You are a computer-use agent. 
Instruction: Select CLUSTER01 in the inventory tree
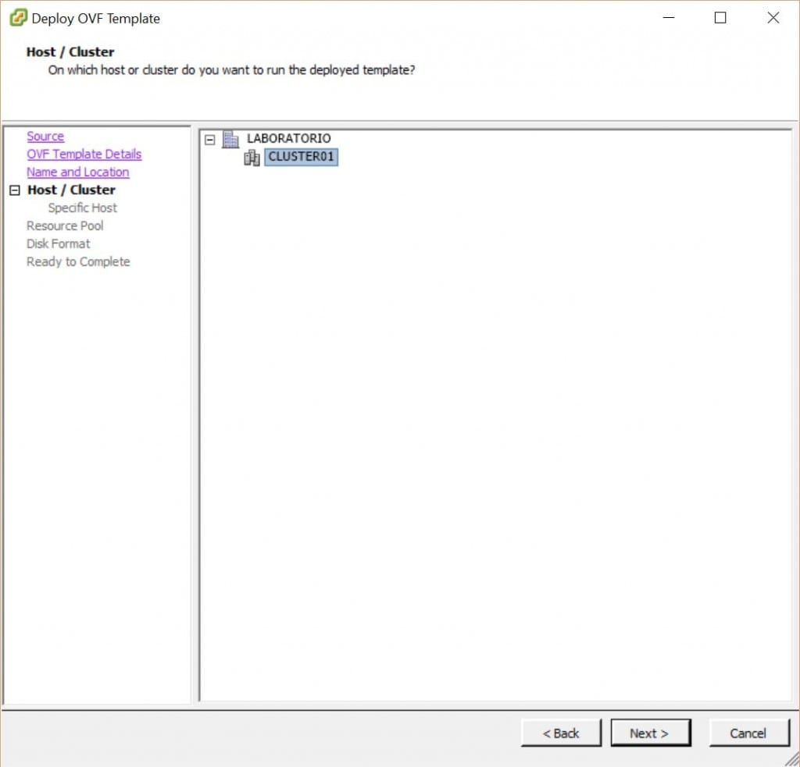click(x=301, y=157)
